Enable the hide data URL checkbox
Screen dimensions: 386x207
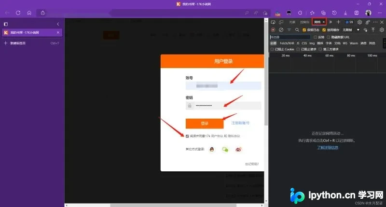point(329,37)
